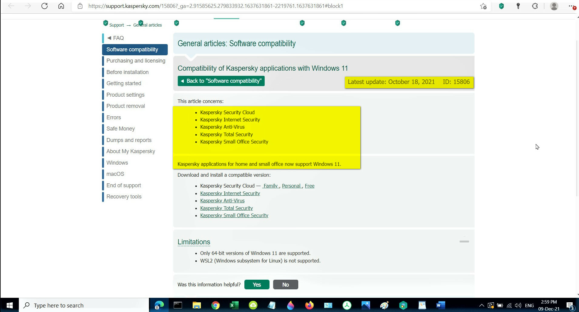Screen dimensions: 579x312
Task: Open Wi-Fi network tray icon
Action: [509, 305]
